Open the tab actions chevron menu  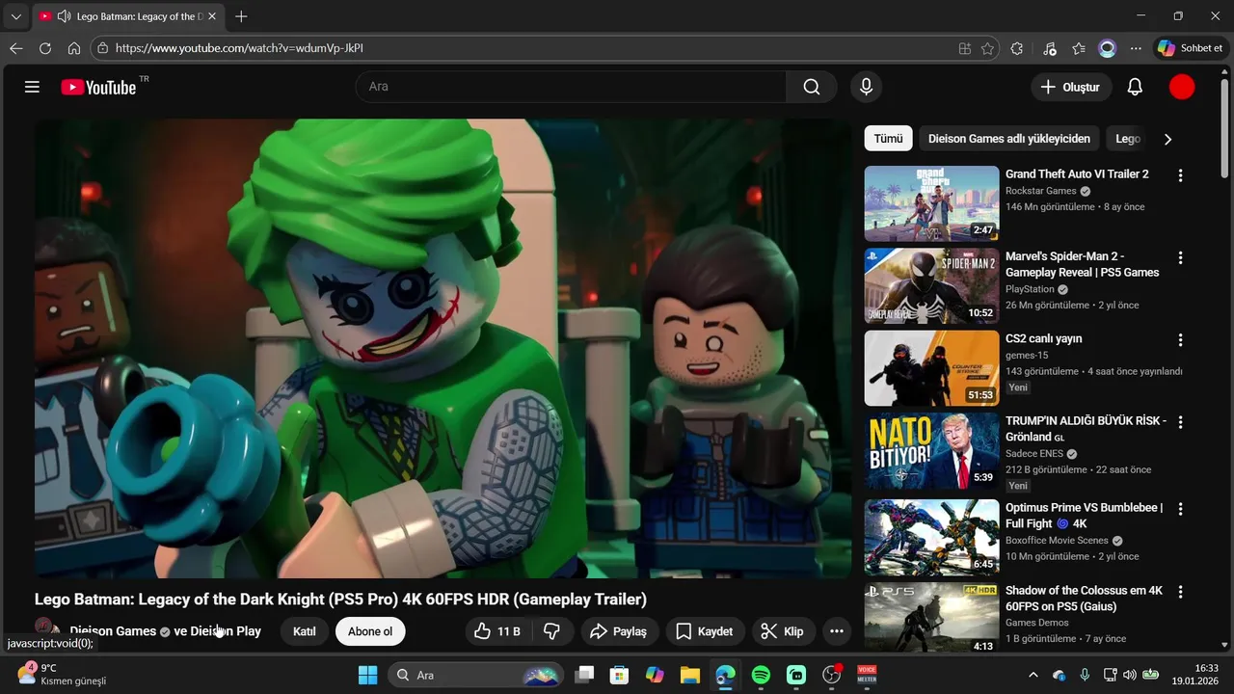pos(15,16)
